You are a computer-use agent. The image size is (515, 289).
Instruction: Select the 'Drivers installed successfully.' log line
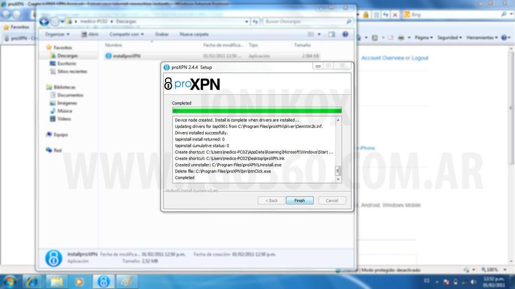tap(201, 133)
